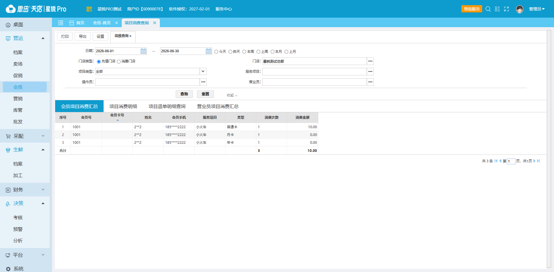
Task: Open the orange app grid icon
Action: tap(89, 9)
